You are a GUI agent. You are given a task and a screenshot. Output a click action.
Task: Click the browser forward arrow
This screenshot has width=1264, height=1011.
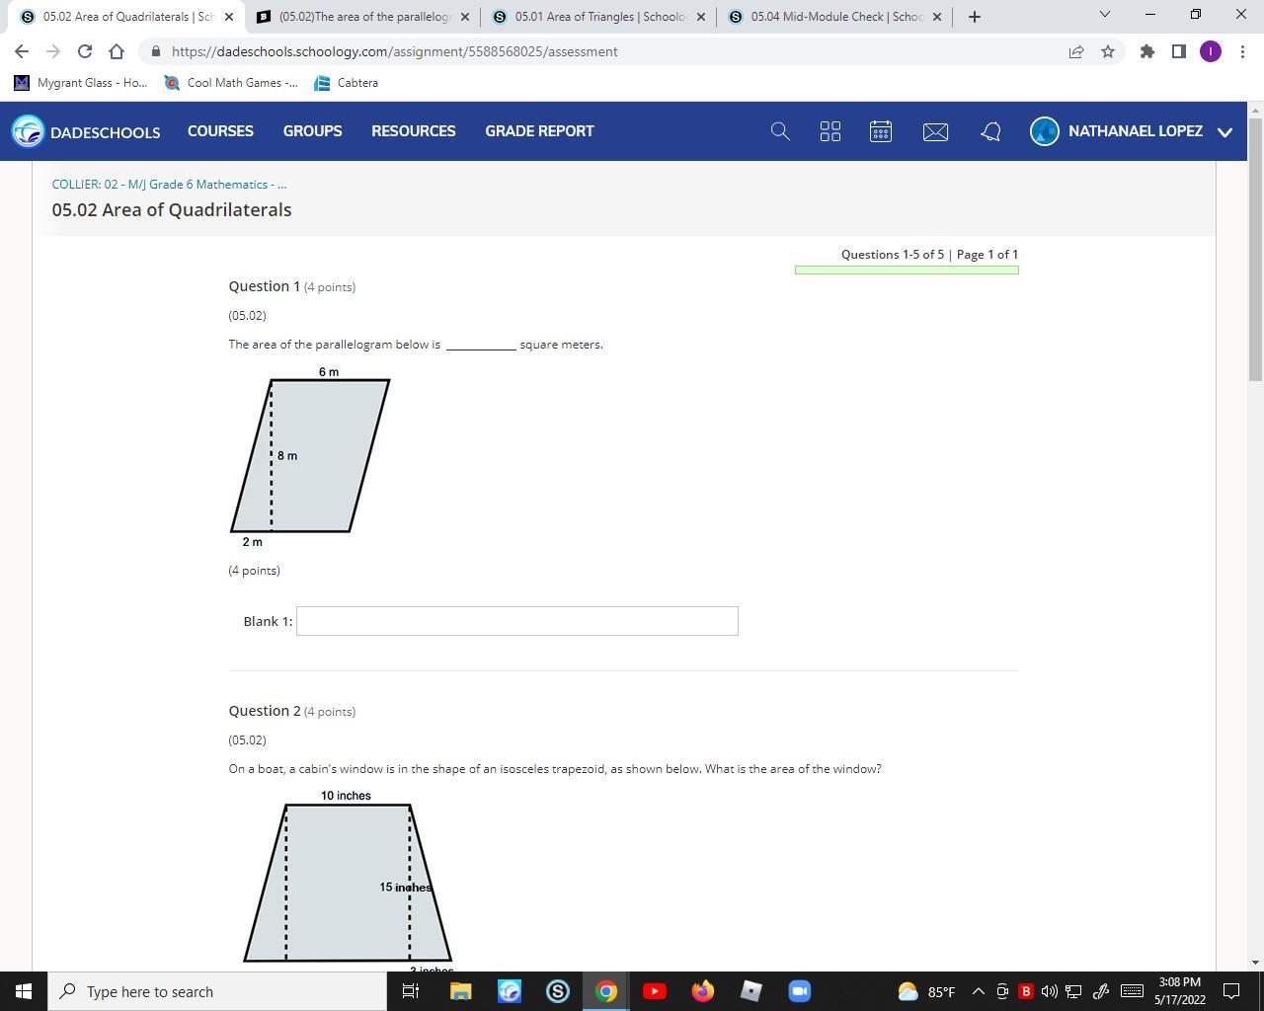click(53, 51)
